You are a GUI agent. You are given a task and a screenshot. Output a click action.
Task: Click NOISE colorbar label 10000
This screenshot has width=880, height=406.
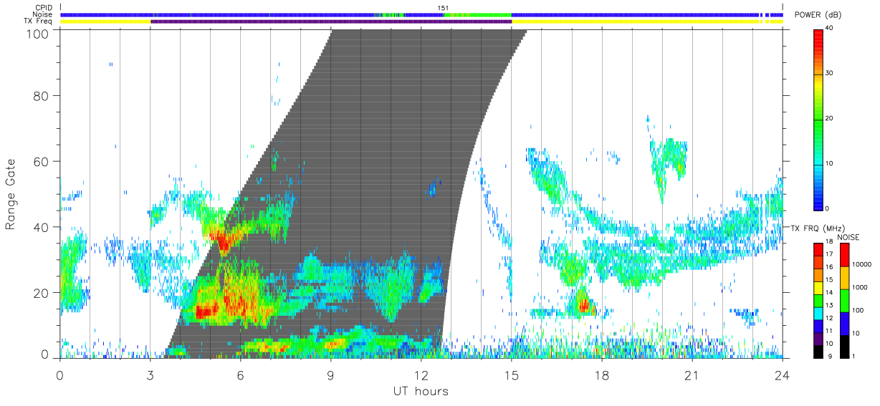tap(861, 264)
